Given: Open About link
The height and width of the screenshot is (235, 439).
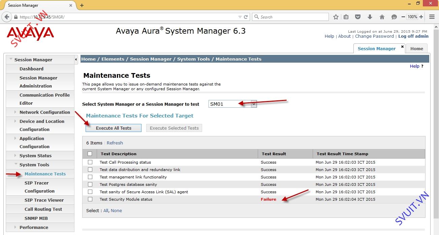Looking at the screenshot, I should [x=344, y=36].
